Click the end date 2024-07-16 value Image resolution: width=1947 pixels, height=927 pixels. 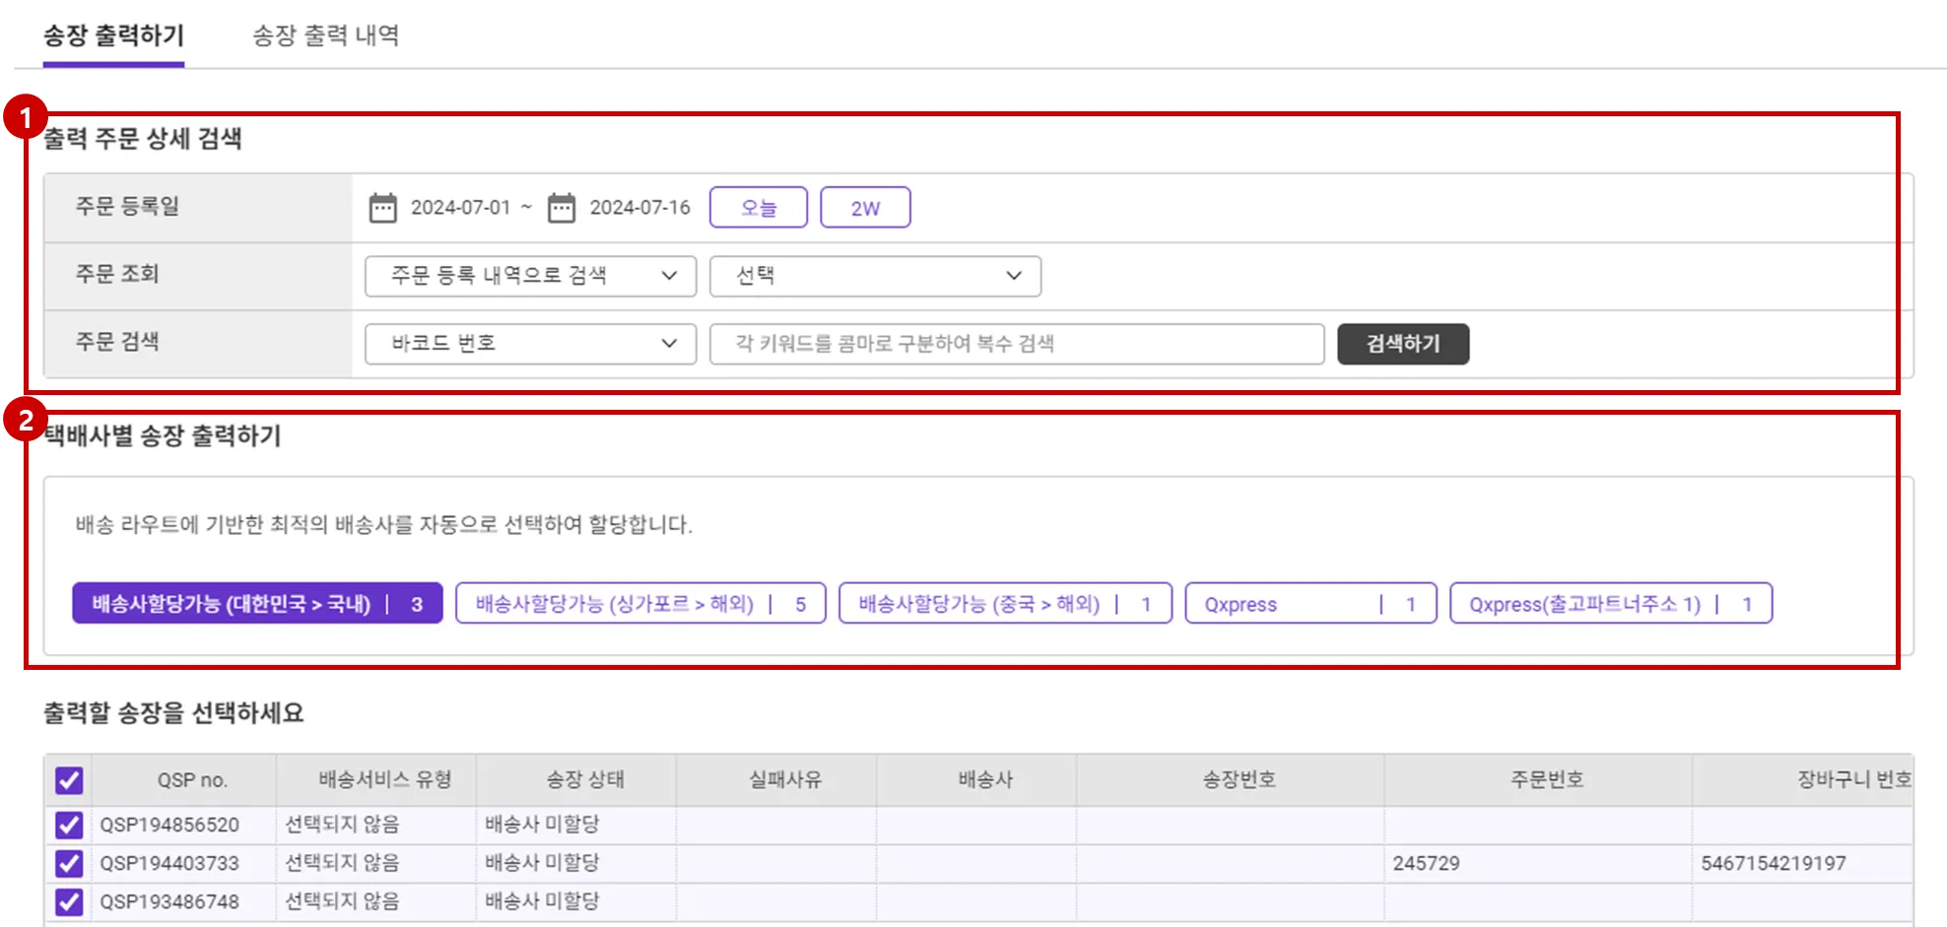(x=640, y=208)
